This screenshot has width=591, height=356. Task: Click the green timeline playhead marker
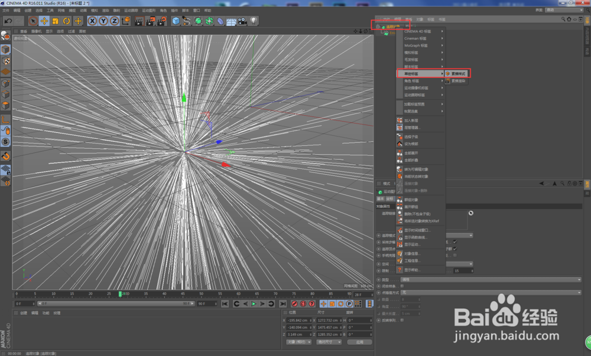click(120, 294)
